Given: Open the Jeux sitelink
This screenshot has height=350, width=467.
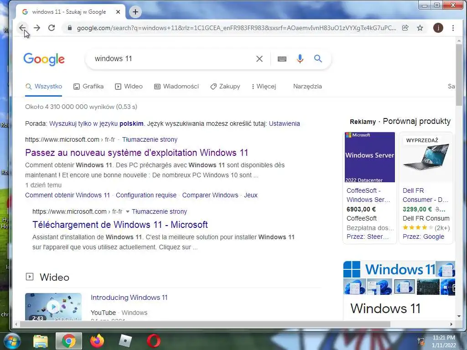Looking at the screenshot, I should [x=250, y=195].
